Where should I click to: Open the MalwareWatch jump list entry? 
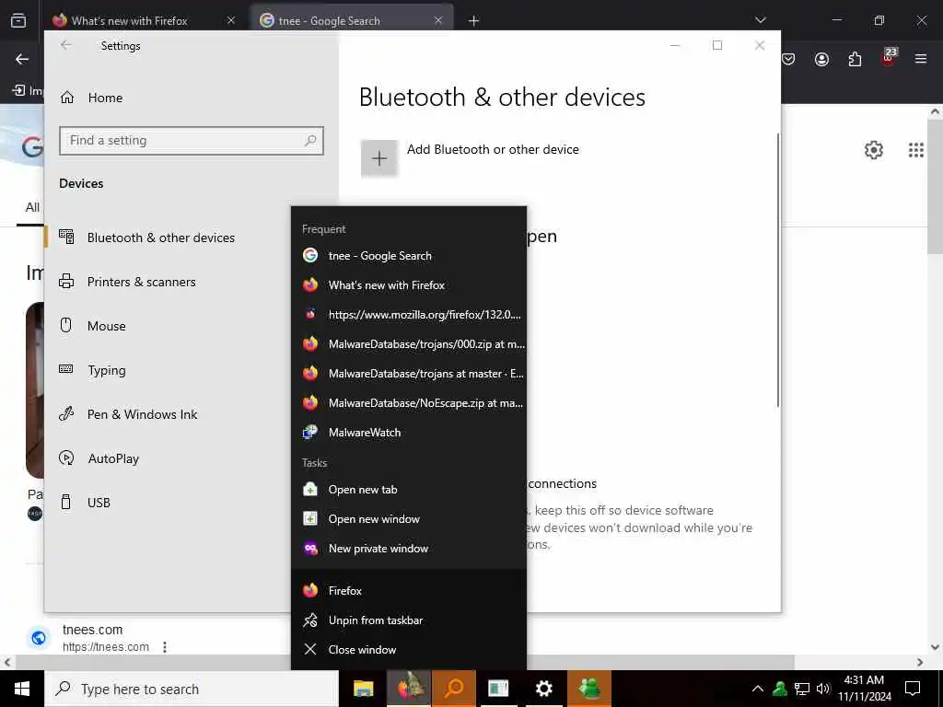tap(409, 433)
